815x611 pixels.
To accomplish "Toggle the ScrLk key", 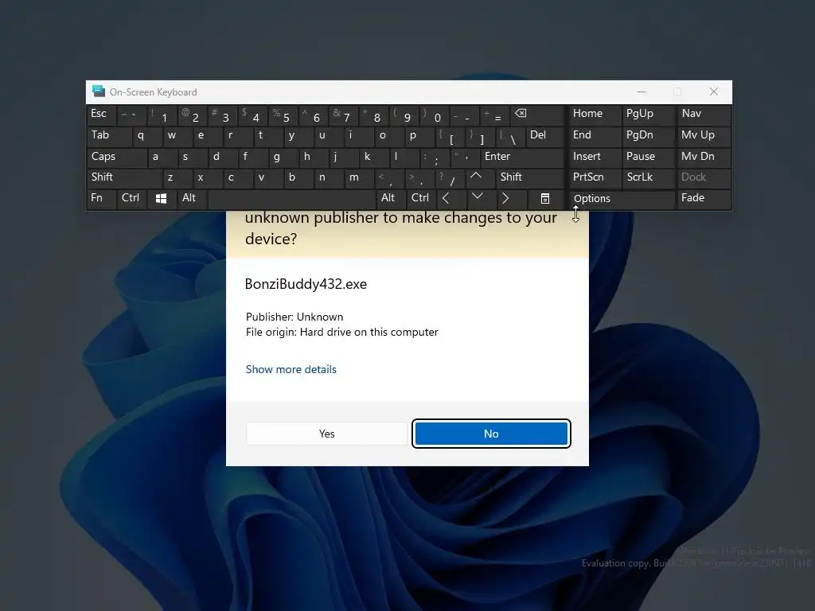I will (648, 177).
